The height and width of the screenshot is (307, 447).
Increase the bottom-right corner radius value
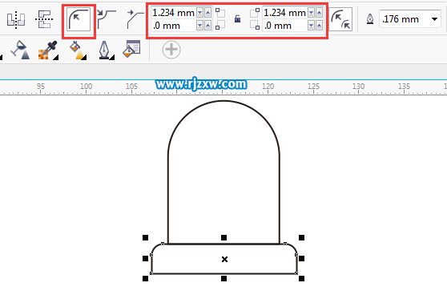[320, 26]
